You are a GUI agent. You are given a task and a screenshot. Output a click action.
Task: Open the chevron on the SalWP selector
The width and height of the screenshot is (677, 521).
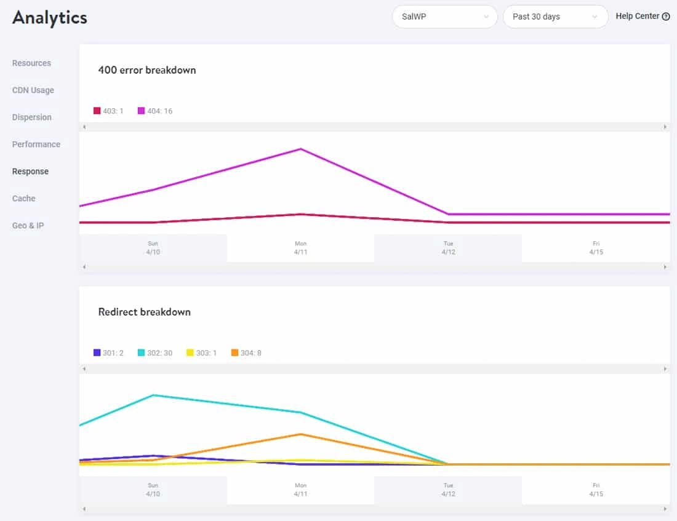point(487,17)
